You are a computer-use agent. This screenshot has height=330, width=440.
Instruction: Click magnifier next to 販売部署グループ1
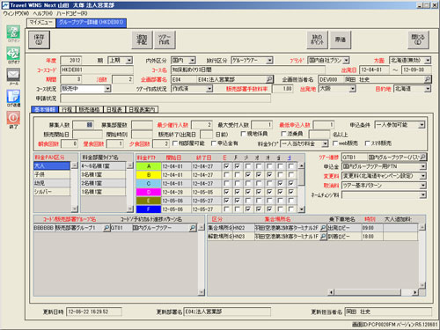point(106,228)
